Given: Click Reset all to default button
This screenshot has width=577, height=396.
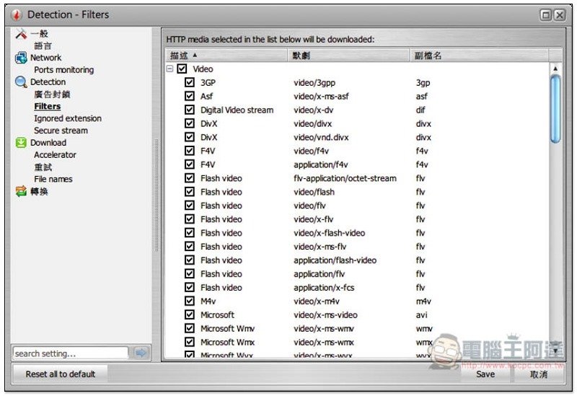Looking at the screenshot, I should (x=61, y=374).
